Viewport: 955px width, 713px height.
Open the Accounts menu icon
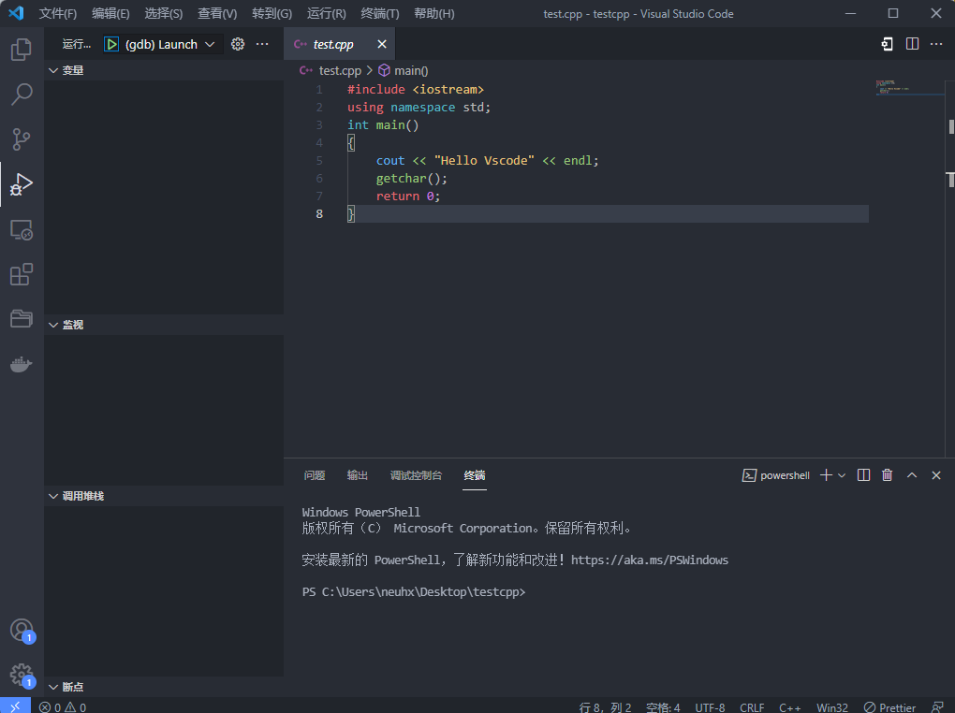(22, 631)
